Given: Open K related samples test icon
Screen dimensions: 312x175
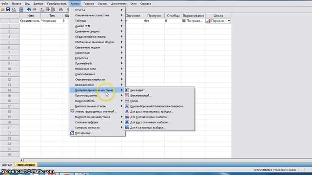Looking at the screenshot, I should (x=127, y=127).
